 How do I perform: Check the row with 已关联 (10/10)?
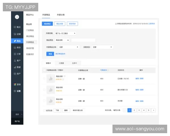(x=44, y=78)
